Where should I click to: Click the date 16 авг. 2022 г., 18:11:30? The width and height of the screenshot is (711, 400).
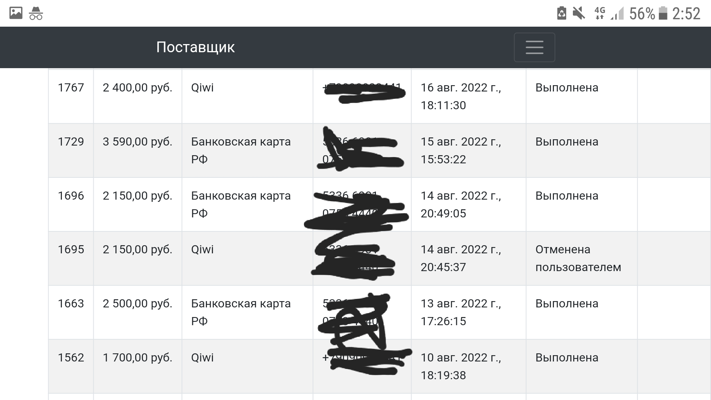click(x=461, y=96)
